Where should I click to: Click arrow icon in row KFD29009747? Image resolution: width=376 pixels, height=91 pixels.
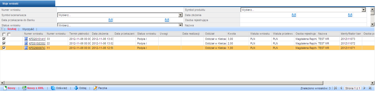26,48
